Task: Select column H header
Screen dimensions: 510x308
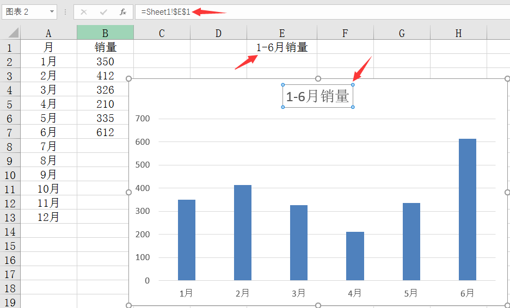Action: [x=458, y=33]
